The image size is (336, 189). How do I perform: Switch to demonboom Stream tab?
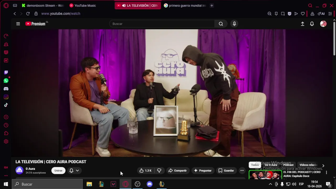pos(43,6)
